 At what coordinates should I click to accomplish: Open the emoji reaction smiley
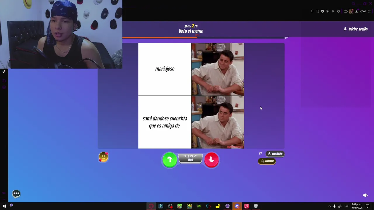click(103, 157)
